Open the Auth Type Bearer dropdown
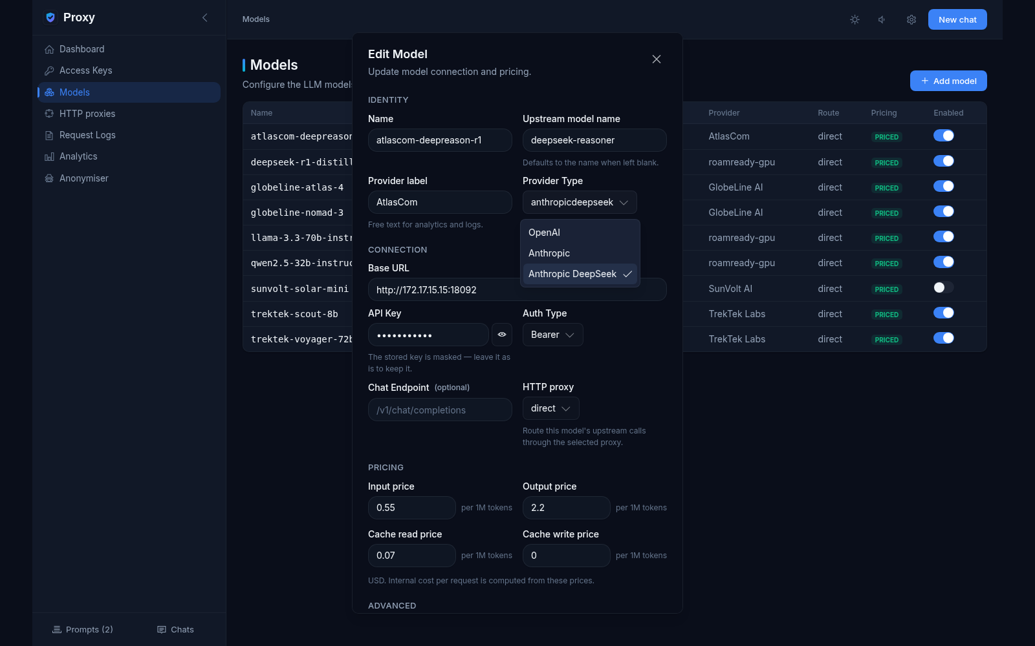1035x646 pixels. [552, 335]
